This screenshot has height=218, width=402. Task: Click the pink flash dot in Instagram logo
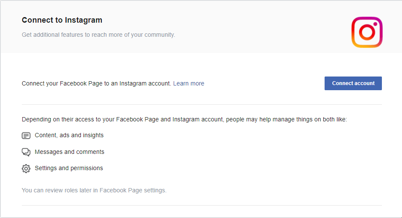pyautogui.click(x=375, y=24)
